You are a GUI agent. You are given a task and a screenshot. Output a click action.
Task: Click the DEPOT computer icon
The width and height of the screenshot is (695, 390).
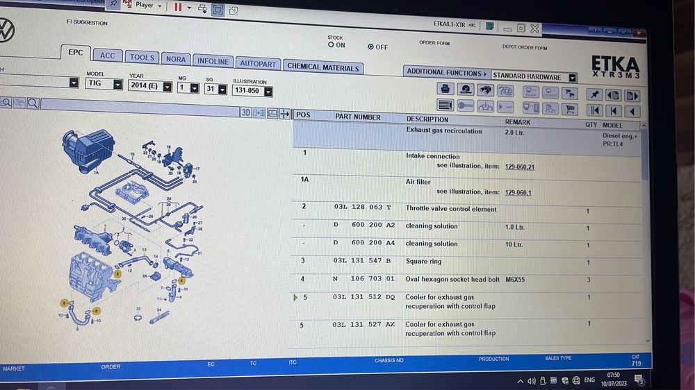(550, 93)
